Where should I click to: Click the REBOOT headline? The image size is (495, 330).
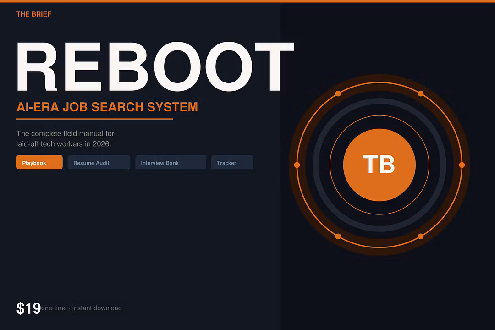coord(155,66)
